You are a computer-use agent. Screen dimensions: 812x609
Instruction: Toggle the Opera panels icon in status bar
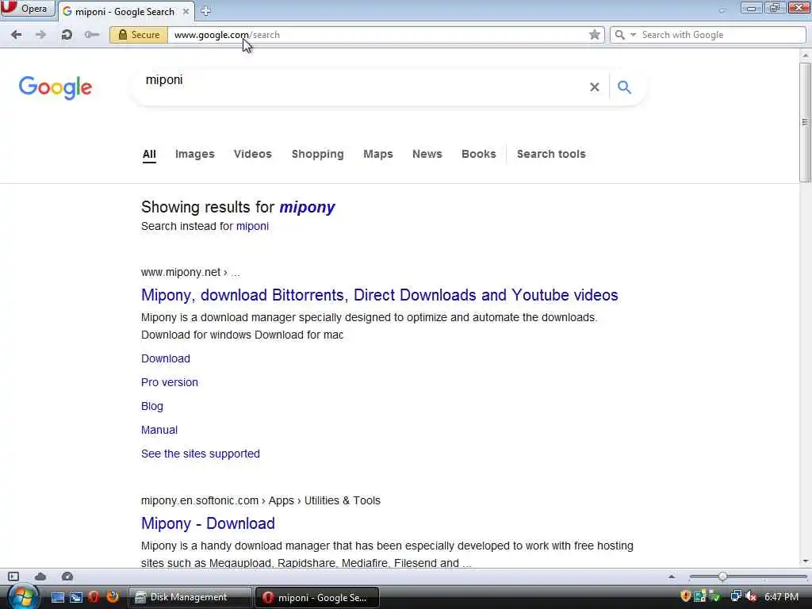(13, 576)
